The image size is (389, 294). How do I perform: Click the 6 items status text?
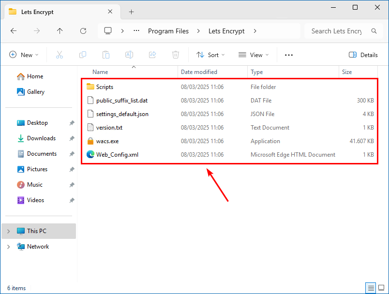pos(16,288)
